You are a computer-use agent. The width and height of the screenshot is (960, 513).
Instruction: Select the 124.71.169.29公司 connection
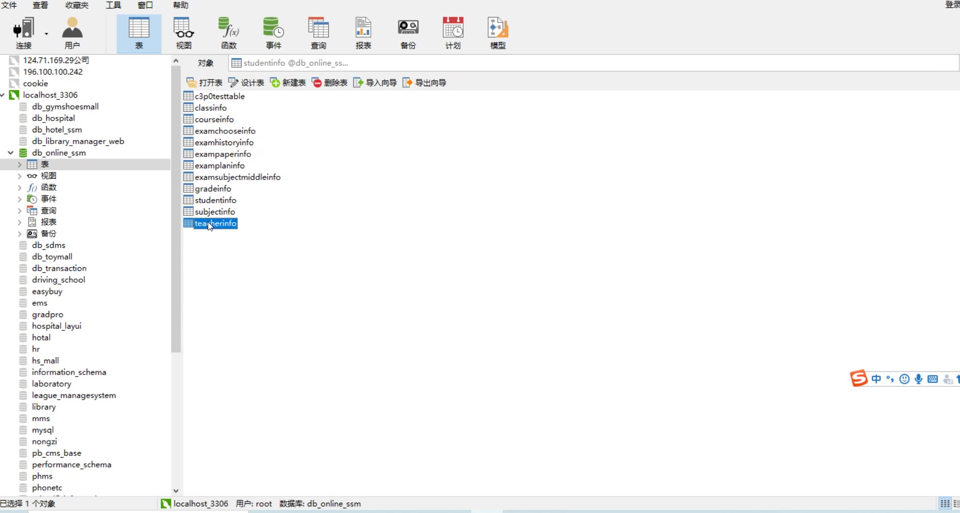(56, 60)
